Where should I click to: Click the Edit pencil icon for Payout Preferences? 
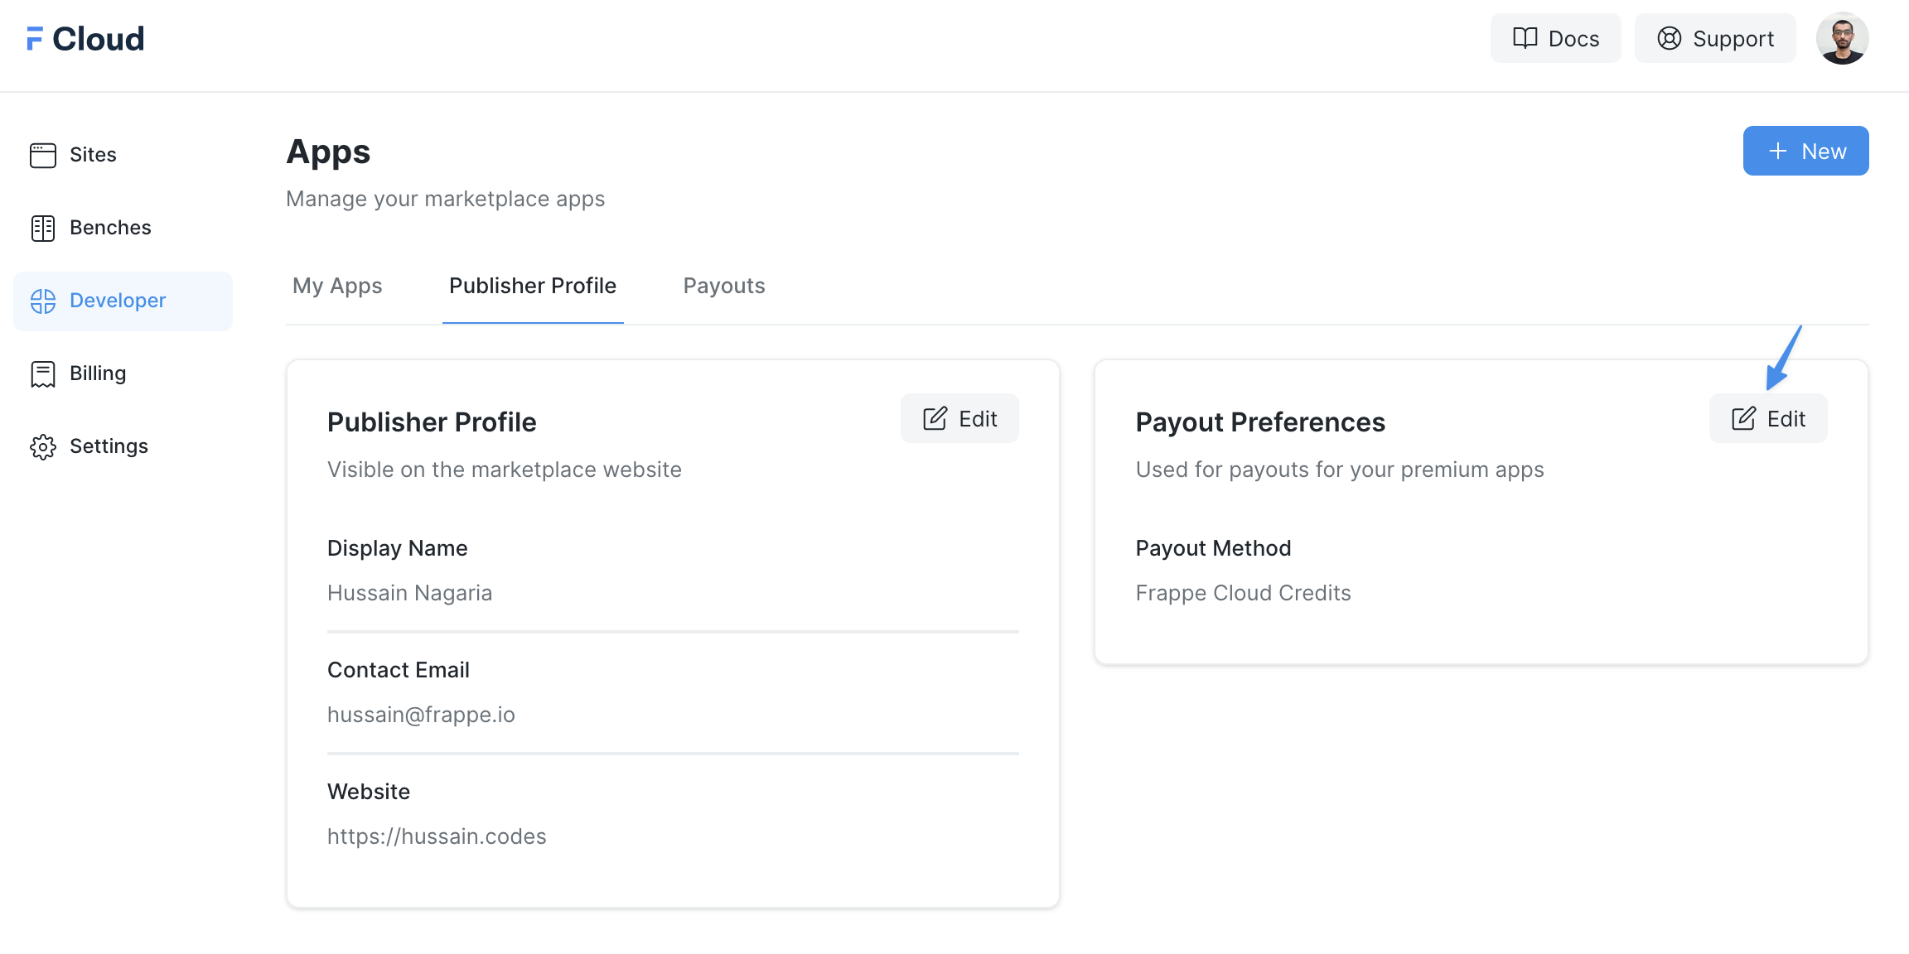[1743, 418]
